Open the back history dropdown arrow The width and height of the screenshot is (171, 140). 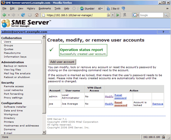coord(9,15)
